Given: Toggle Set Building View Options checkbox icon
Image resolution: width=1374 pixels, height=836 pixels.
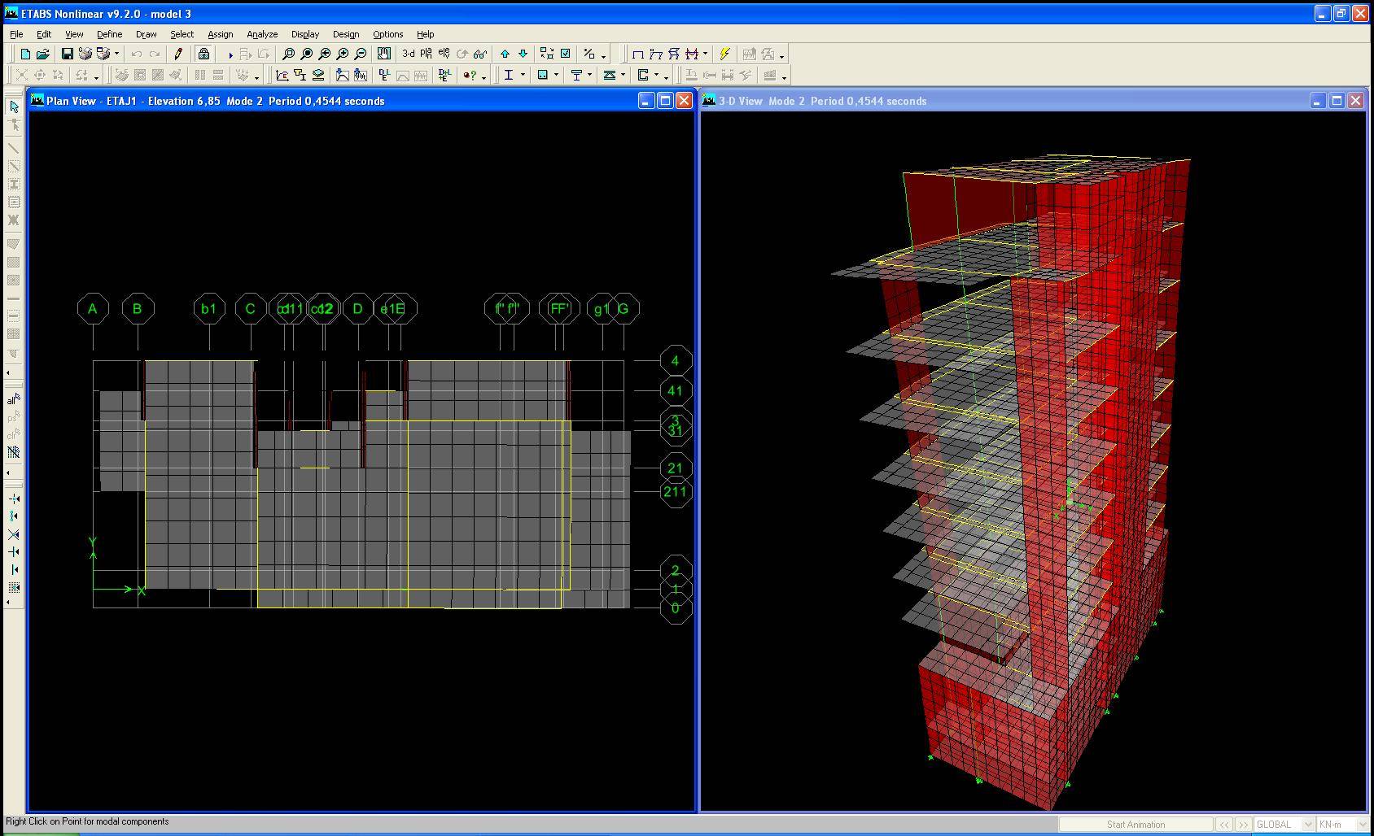Looking at the screenshot, I should [x=566, y=54].
